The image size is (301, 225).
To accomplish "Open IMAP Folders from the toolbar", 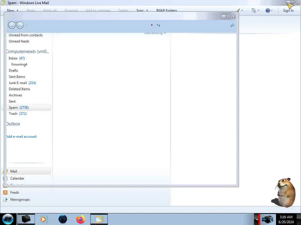I will [166, 11].
